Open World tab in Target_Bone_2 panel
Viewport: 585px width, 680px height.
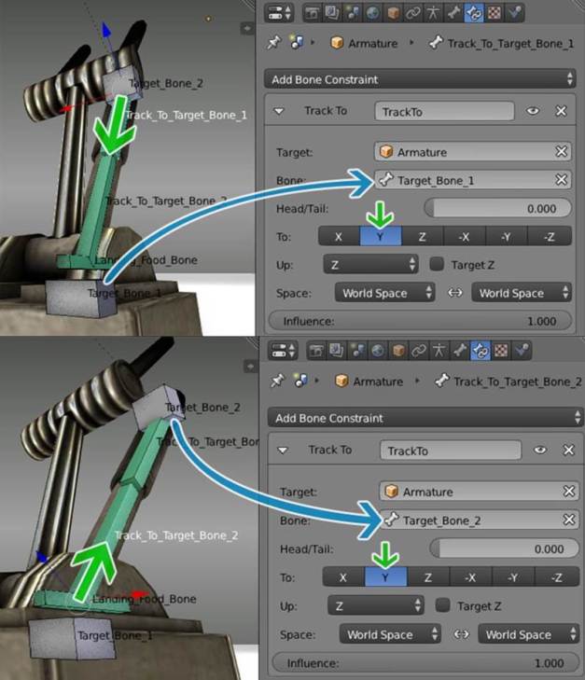pyautogui.click(x=378, y=351)
